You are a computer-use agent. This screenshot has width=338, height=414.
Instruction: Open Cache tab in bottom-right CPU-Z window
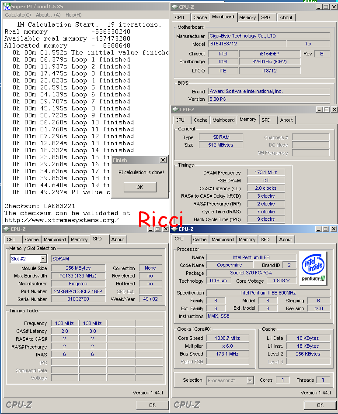tap(200, 240)
